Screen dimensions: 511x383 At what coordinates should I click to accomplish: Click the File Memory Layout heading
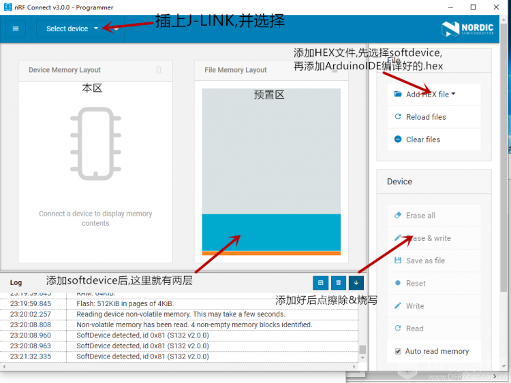[x=235, y=70]
